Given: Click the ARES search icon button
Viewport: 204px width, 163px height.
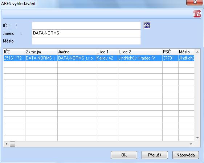Looking at the screenshot, I should tap(147, 25).
